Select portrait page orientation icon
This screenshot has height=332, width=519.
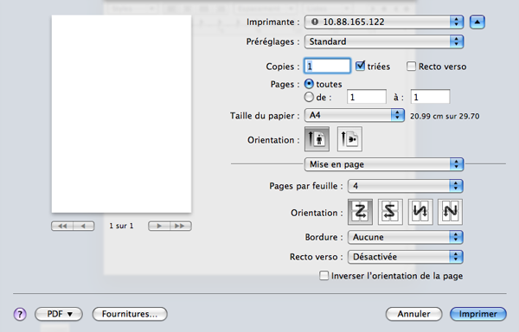pos(317,139)
